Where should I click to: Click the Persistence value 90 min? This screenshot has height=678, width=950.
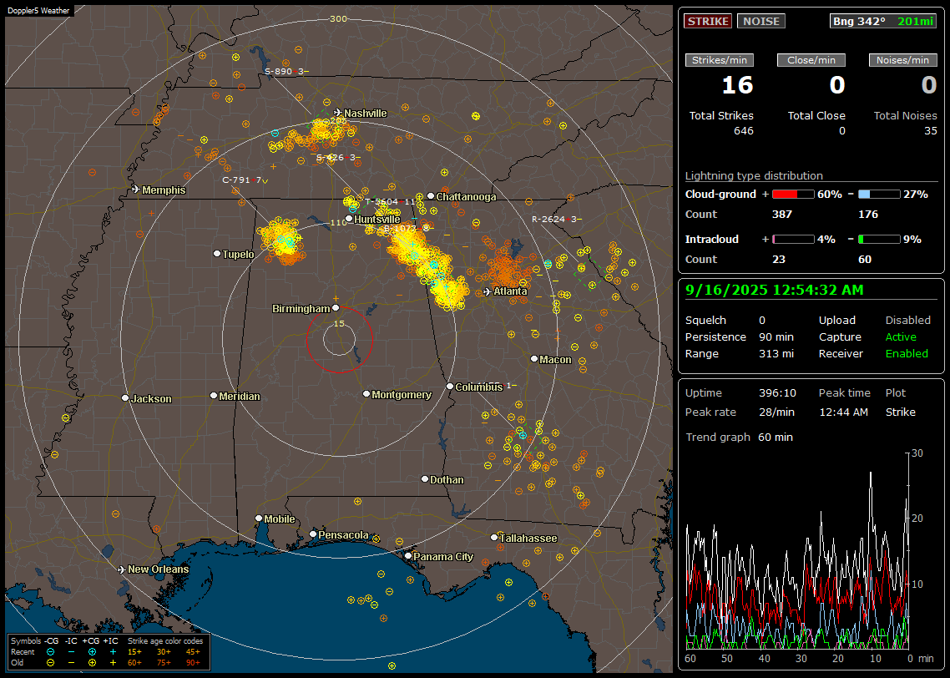(x=776, y=336)
